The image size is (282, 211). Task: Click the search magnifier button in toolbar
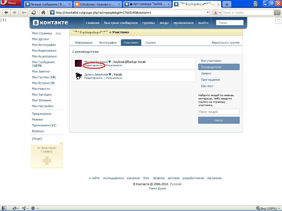pyautogui.click(x=277, y=12)
